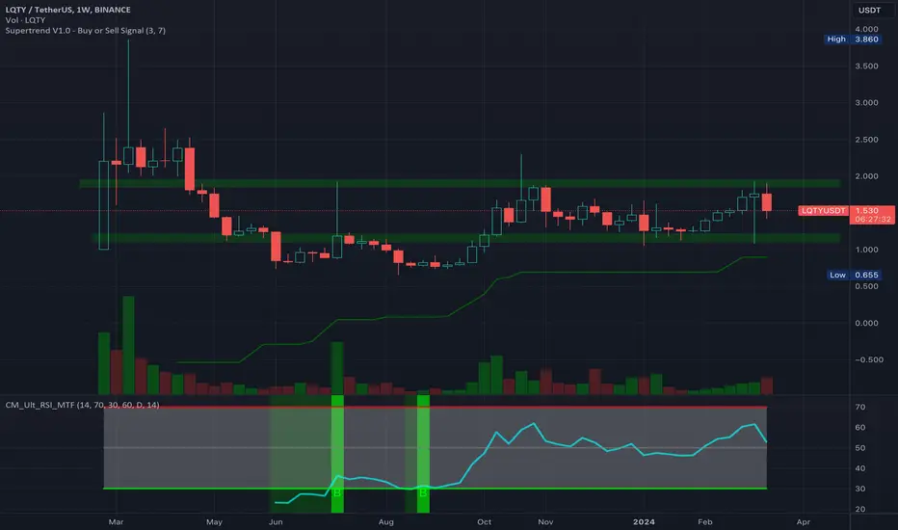Click the May time axis label
The width and height of the screenshot is (898, 530).
click(214, 522)
